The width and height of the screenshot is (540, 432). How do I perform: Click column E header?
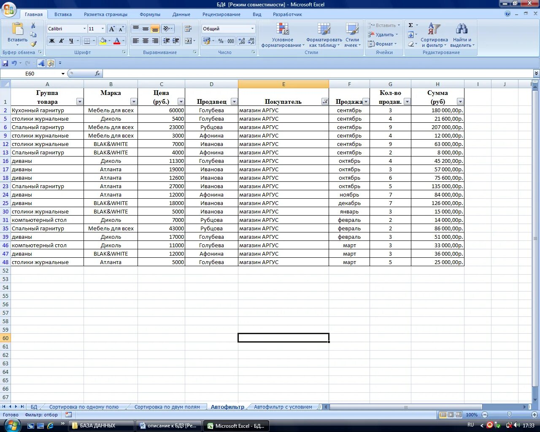(x=283, y=84)
